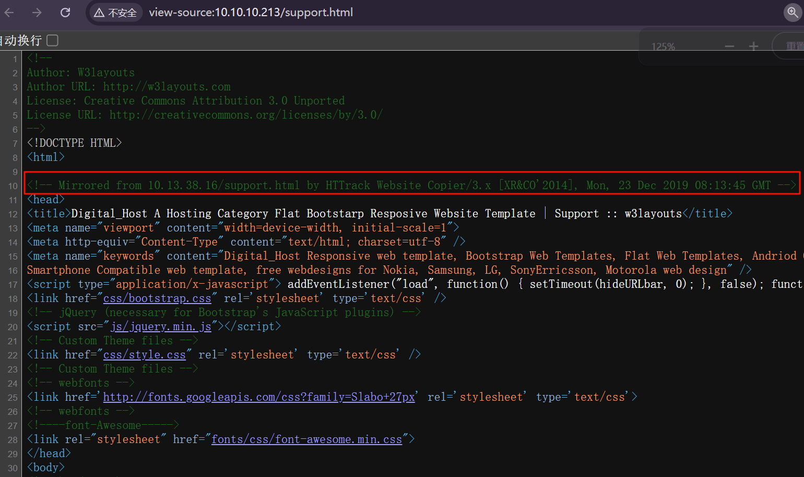Click line number 25 in the gutter
Screen dimensions: 804x477
13,398
